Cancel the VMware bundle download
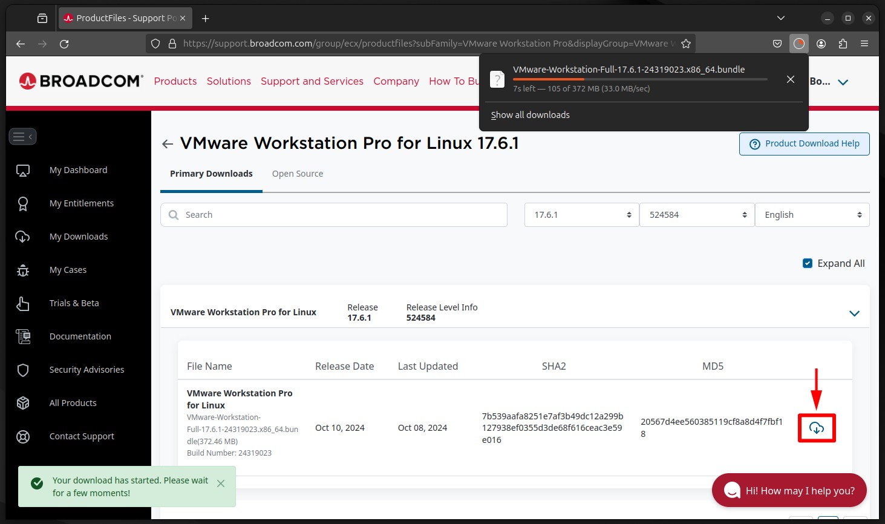Viewport: 885px width, 524px height. tap(790, 79)
